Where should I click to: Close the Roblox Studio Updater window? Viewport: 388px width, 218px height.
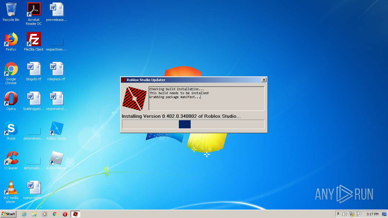tap(264, 80)
